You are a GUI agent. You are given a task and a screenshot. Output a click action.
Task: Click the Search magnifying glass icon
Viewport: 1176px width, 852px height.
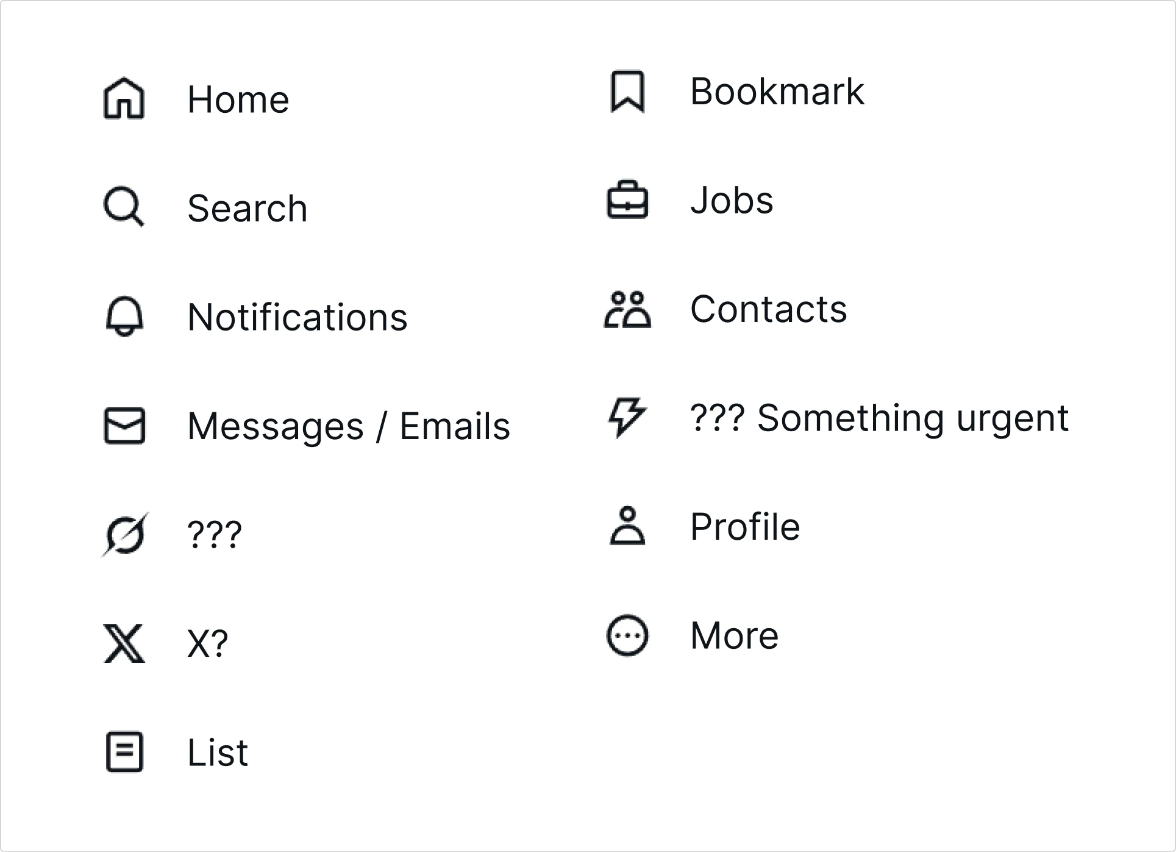tap(124, 207)
